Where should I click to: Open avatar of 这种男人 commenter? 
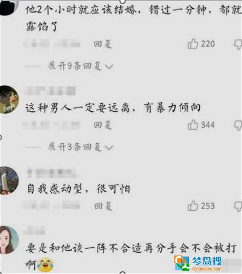point(9,99)
